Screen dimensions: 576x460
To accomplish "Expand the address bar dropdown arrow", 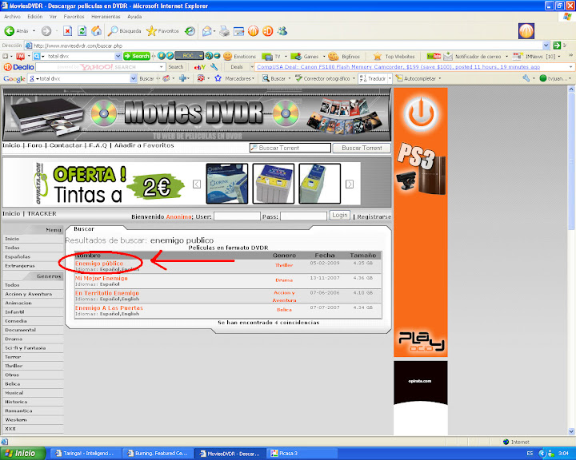I will [x=546, y=46].
